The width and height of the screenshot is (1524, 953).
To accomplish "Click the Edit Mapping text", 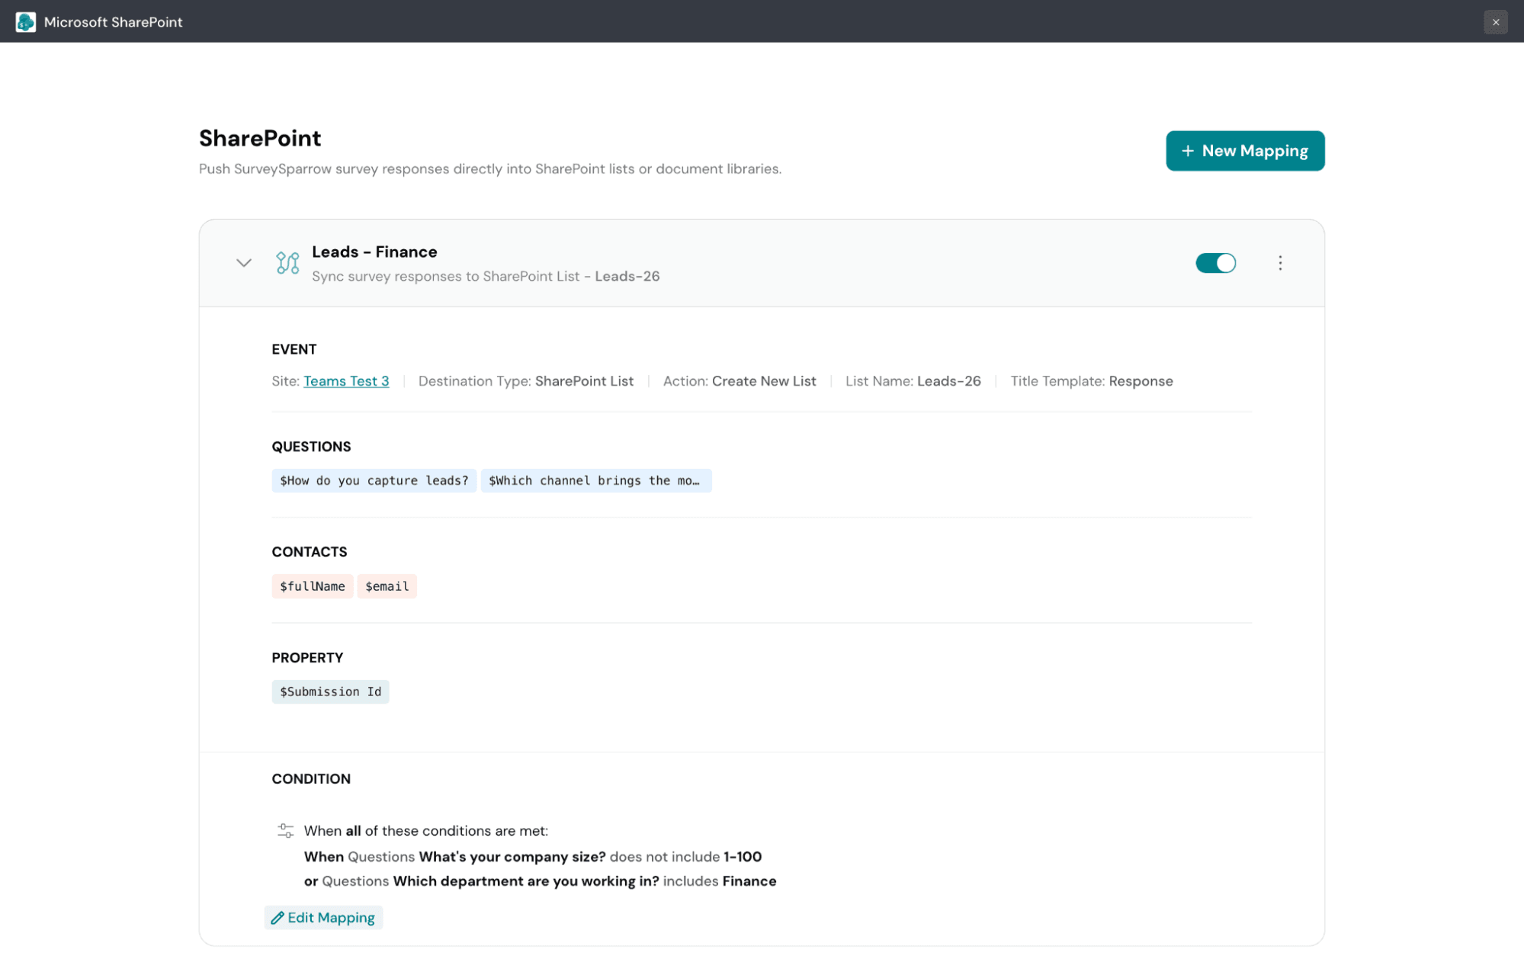I will pyautogui.click(x=331, y=918).
